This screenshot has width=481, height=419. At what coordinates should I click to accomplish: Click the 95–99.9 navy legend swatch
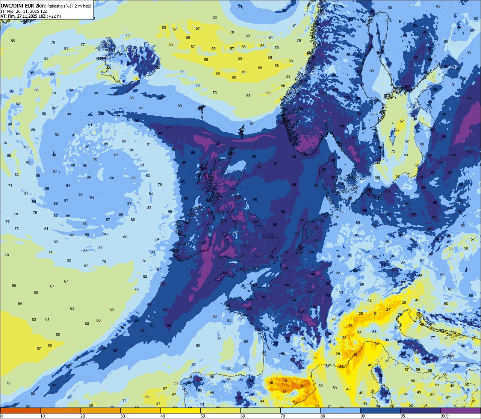pyautogui.click(x=420, y=410)
